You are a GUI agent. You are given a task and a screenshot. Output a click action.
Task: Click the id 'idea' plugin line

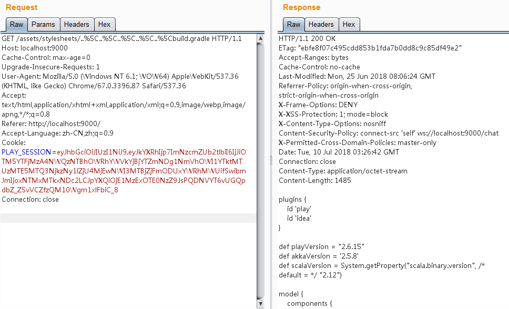tap(299, 218)
